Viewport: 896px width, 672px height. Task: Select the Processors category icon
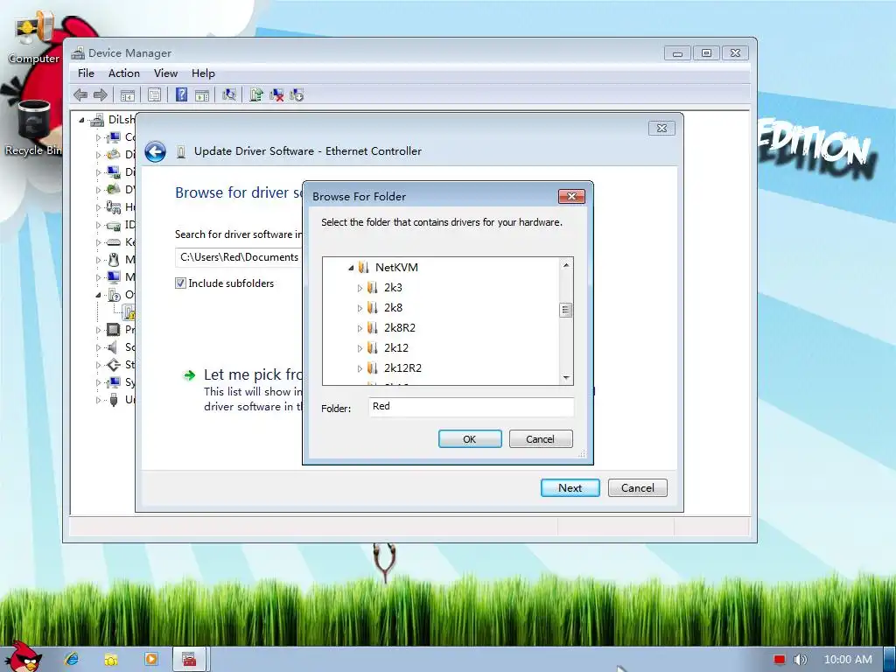coord(114,330)
